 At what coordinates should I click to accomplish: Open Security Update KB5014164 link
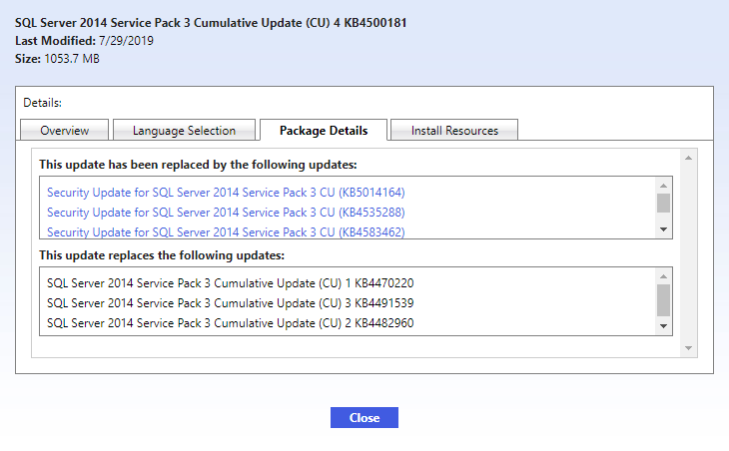[226, 192]
